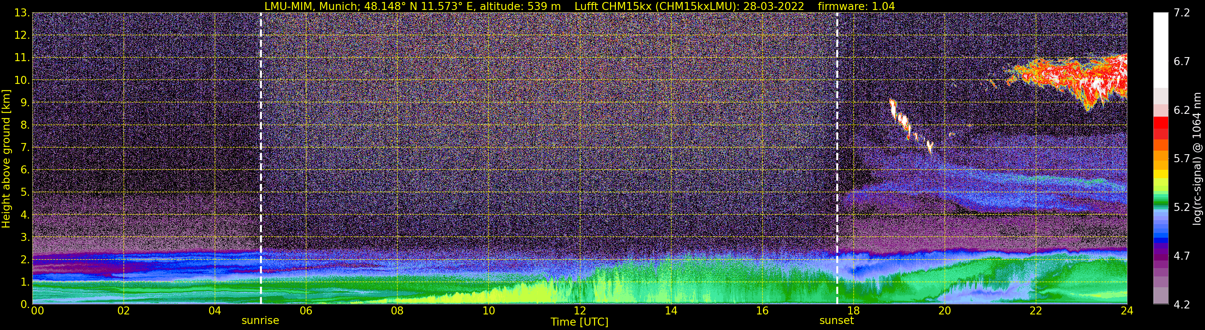Click the colorbar tick value "5.7"

coord(1182,159)
